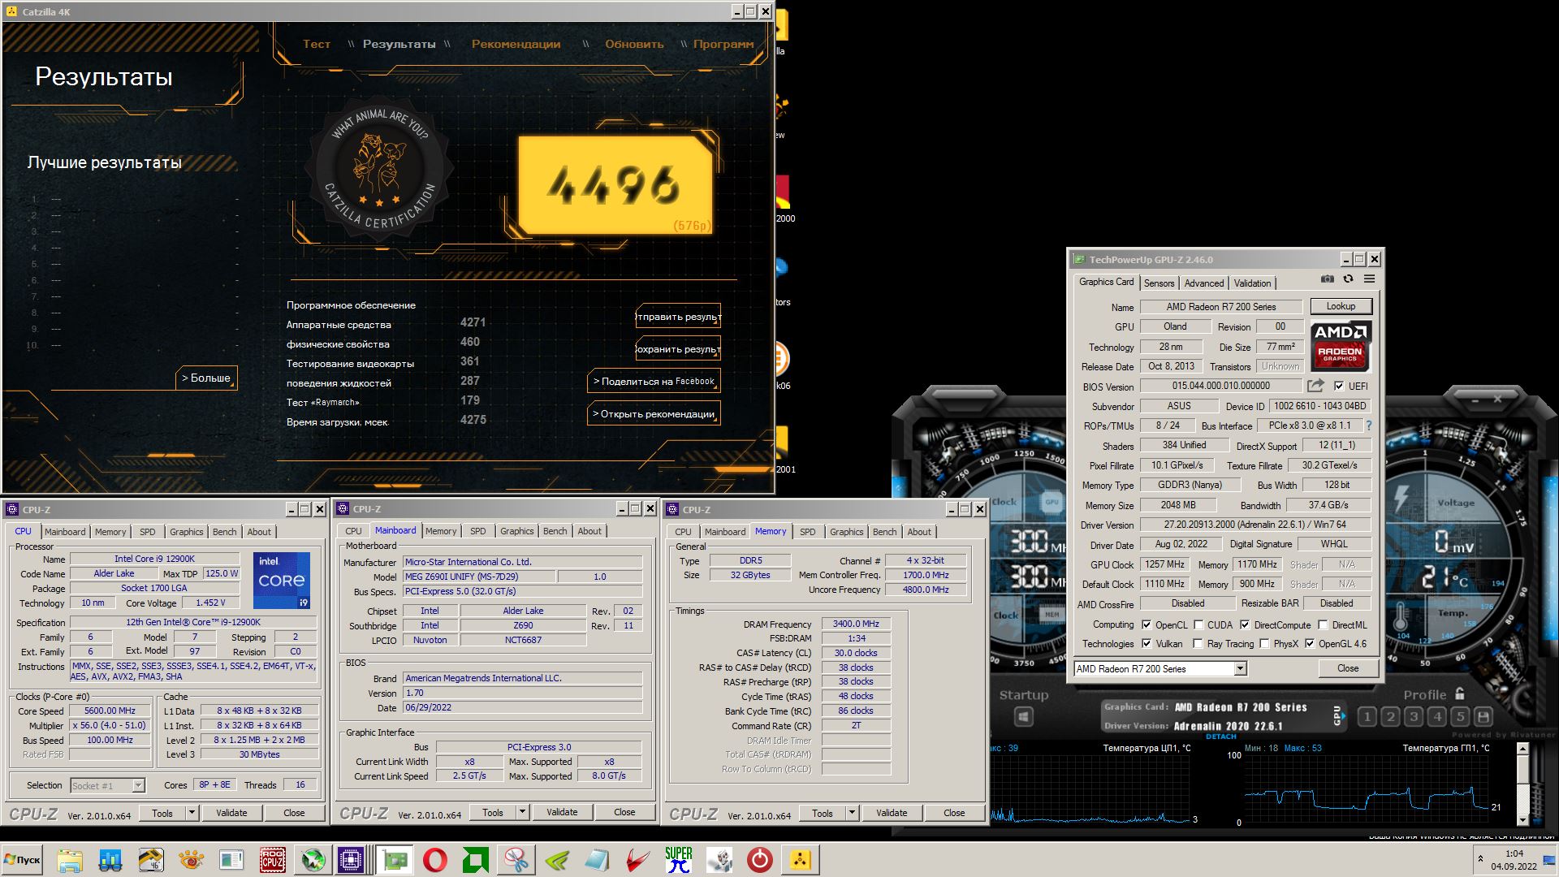Click the Больше button in Catzilla

tap(206, 378)
